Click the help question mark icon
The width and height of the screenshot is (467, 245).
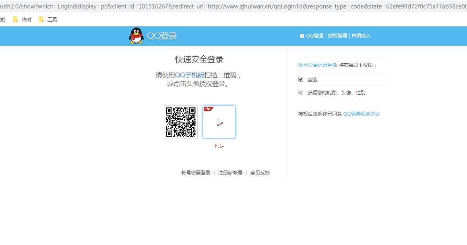coord(302,36)
